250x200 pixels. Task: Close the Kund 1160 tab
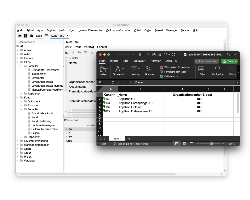(x=67, y=36)
